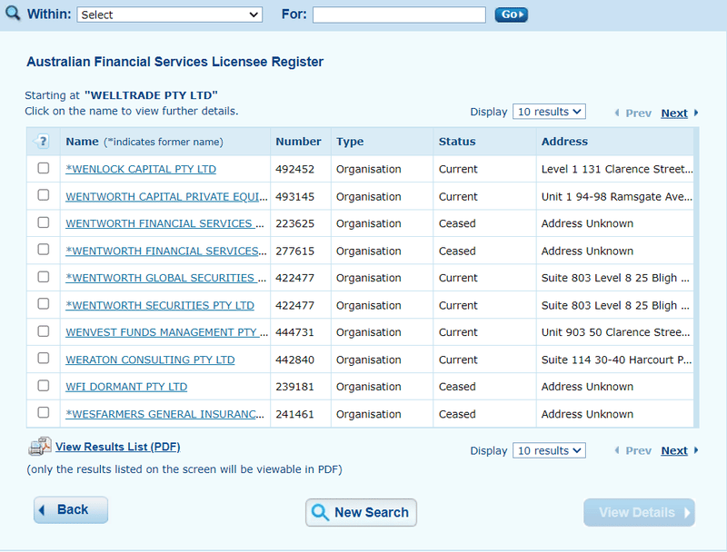This screenshot has height=552, width=727.
Task: Start a New Search
Action: [x=361, y=513]
